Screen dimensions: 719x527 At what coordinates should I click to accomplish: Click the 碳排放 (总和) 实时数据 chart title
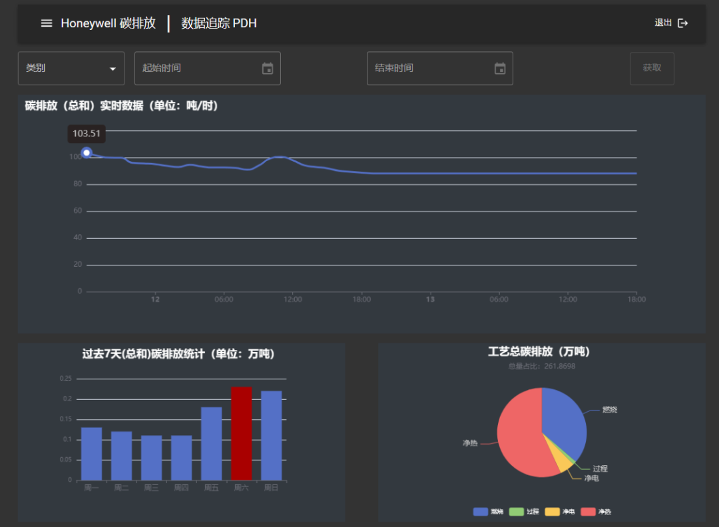[x=121, y=106]
